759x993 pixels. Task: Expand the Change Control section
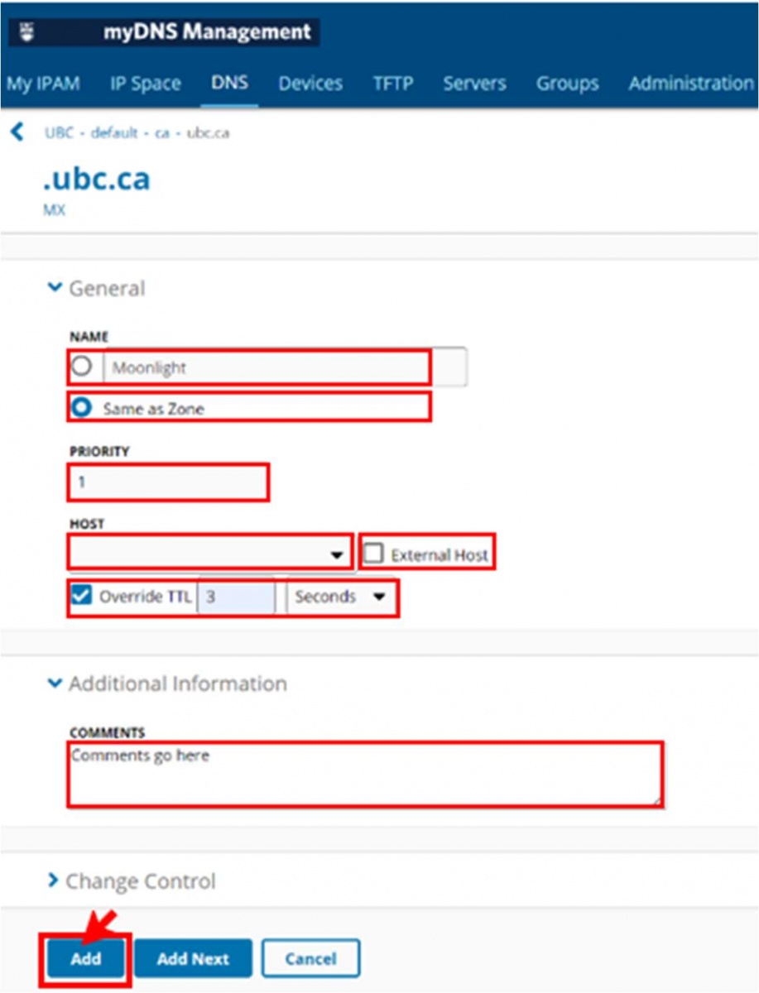55,881
